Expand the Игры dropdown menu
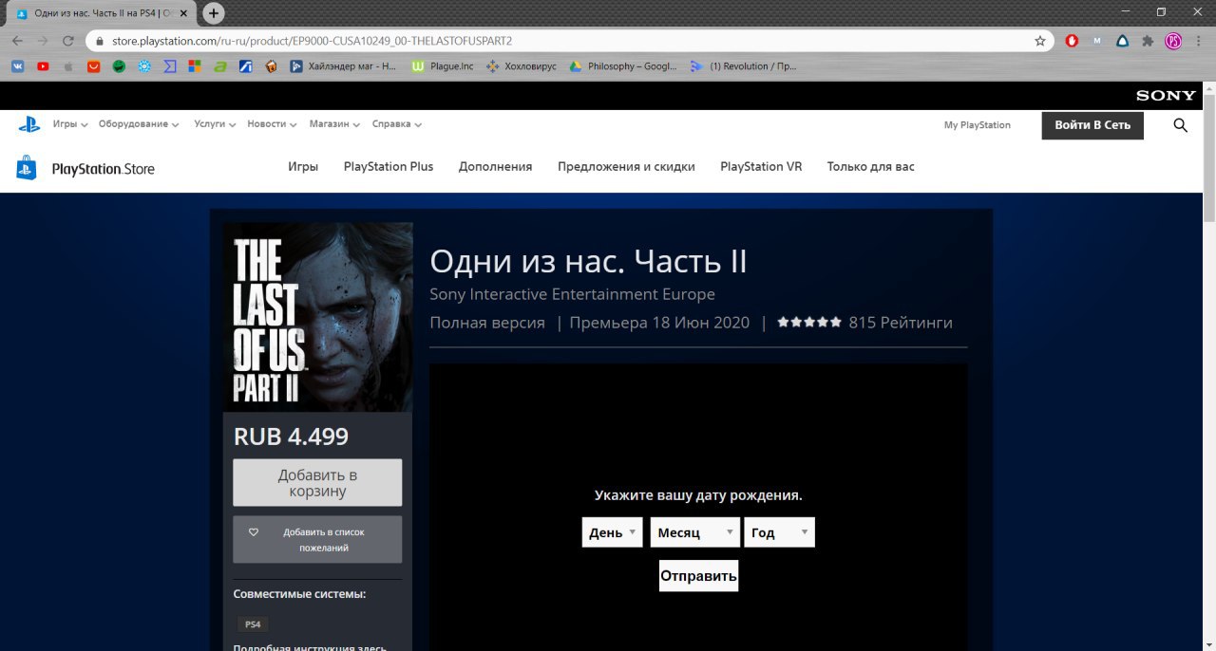Image resolution: width=1216 pixels, height=651 pixels. point(70,124)
